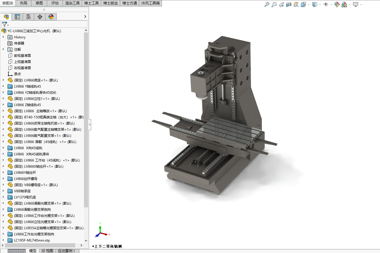Viewport: 380px width, 253px height.
Task: Click the Zoom to Fit magnifier icon
Action: point(267,4)
